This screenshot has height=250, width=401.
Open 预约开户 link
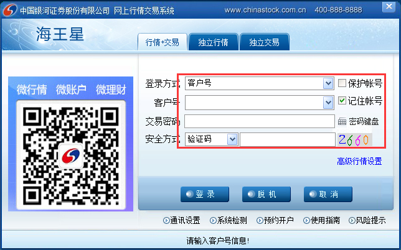[x=275, y=220]
